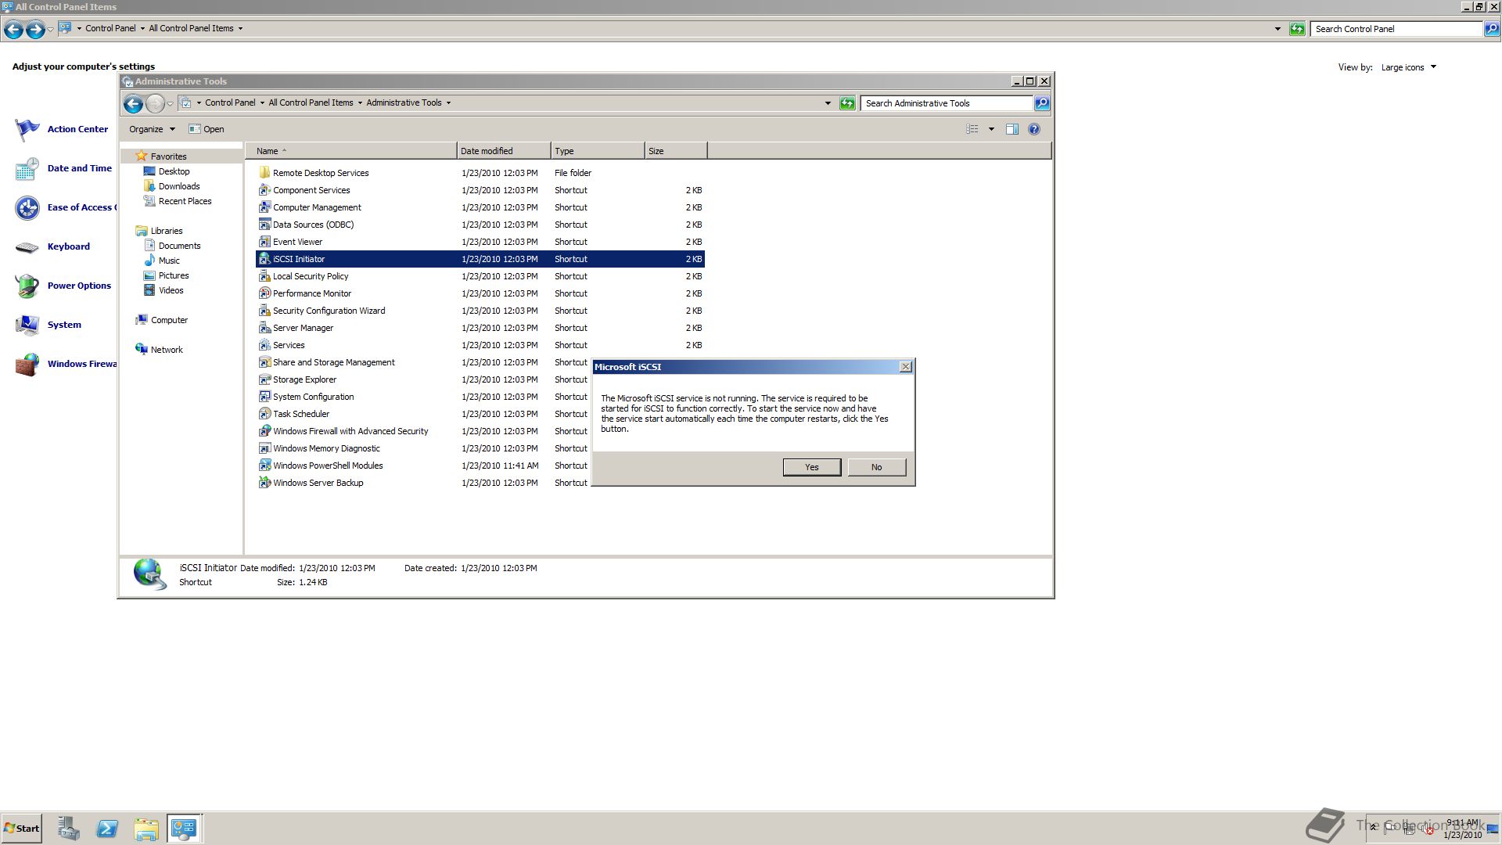
Task: Expand Administrative Tools breadcrumb dropdown arrow
Action: coord(448,102)
